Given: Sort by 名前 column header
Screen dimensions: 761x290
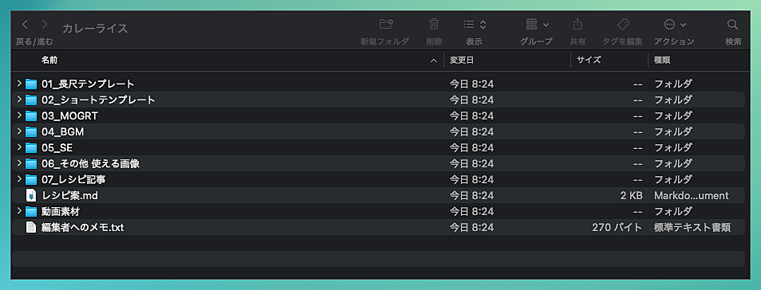Looking at the screenshot, I should point(50,60).
